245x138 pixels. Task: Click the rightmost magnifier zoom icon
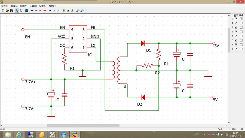tap(82, 11)
